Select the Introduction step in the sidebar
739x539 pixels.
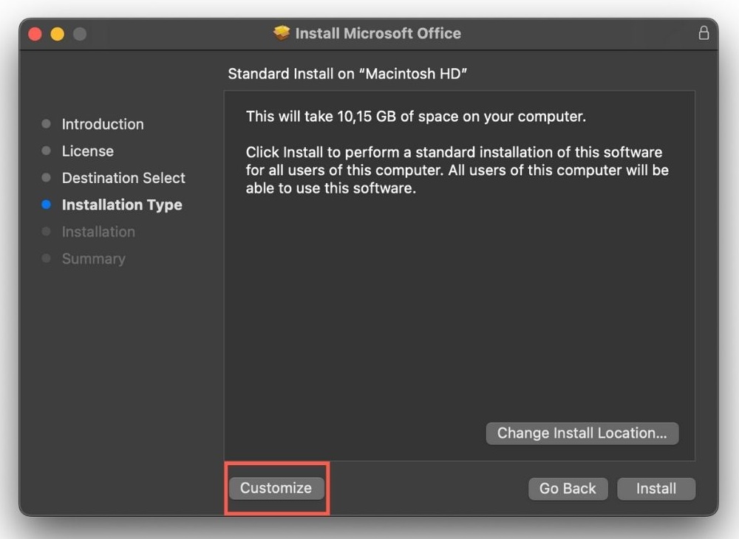[103, 124]
